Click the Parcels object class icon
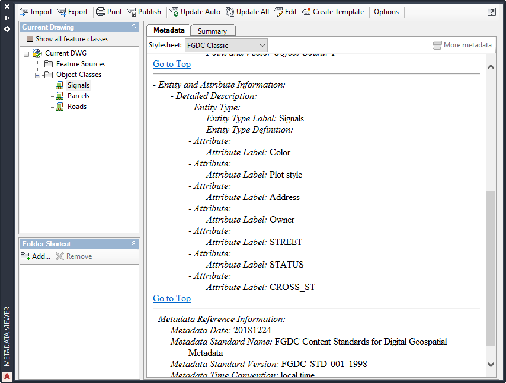This screenshot has width=506, height=383. (x=60, y=96)
